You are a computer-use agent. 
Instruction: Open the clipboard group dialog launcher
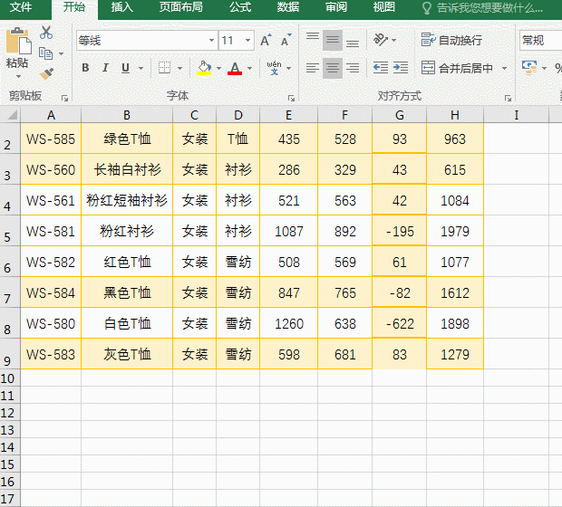point(64,98)
